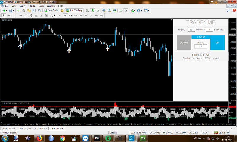237x142 pixels.
Task: Draw a vertical line tool
Action: (x=15, y=16)
